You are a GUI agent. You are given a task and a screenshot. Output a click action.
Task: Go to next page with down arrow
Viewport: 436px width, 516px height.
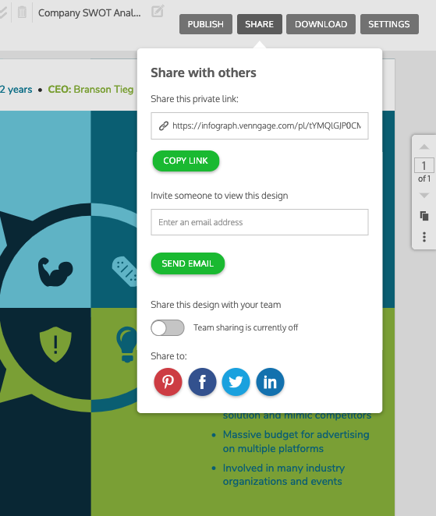pos(424,196)
